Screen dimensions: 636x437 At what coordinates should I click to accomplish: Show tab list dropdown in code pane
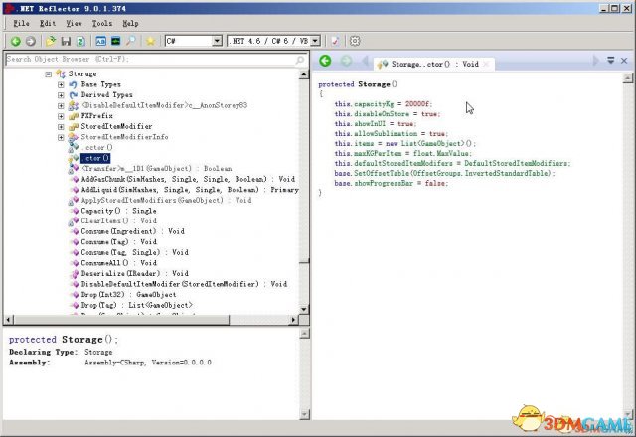[610, 61]
